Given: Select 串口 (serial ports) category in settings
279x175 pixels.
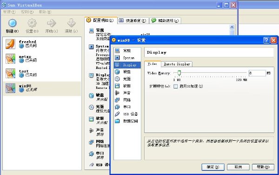Looking at the screenshot, I should pyautogui.click(x=127, y=107).
